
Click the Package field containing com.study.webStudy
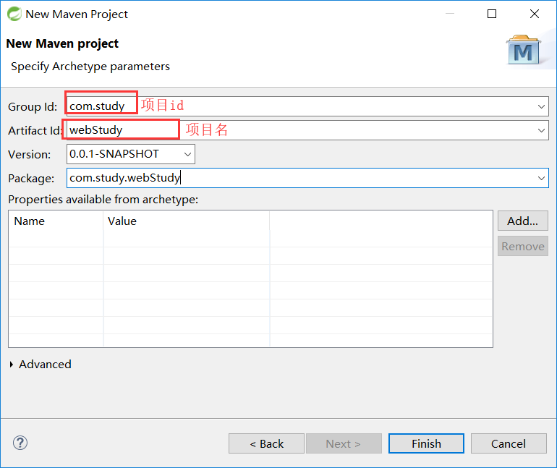point(307,178)
